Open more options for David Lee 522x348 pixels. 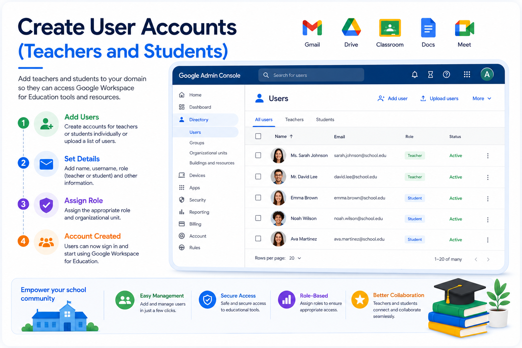pyautogui.click(x=488, y=177)
